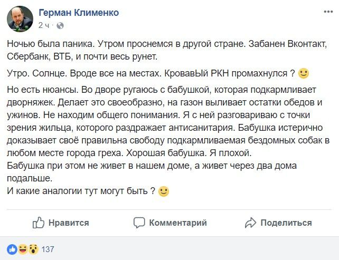Click the post's first paragraph about паника
Viewport: 339px width, 260px height.
point(167,50)
